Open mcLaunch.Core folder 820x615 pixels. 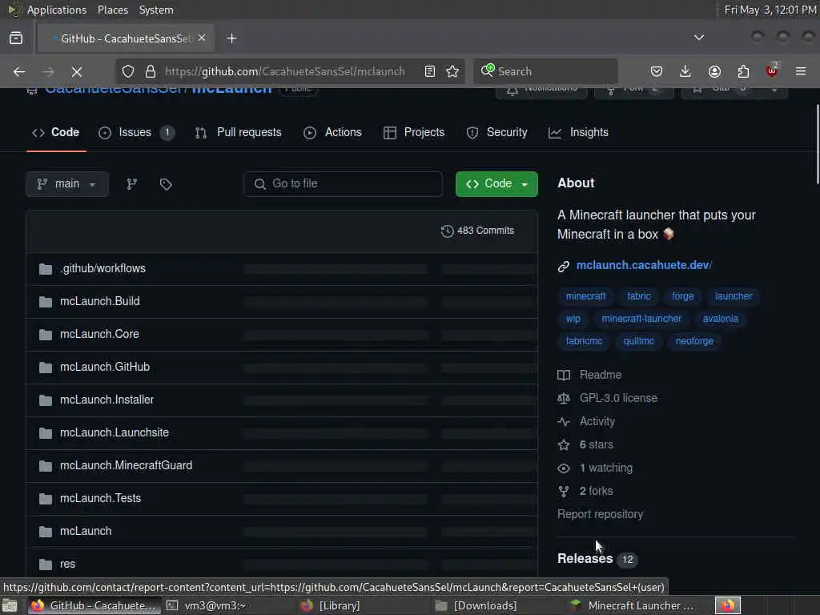[x=99, y=334]
